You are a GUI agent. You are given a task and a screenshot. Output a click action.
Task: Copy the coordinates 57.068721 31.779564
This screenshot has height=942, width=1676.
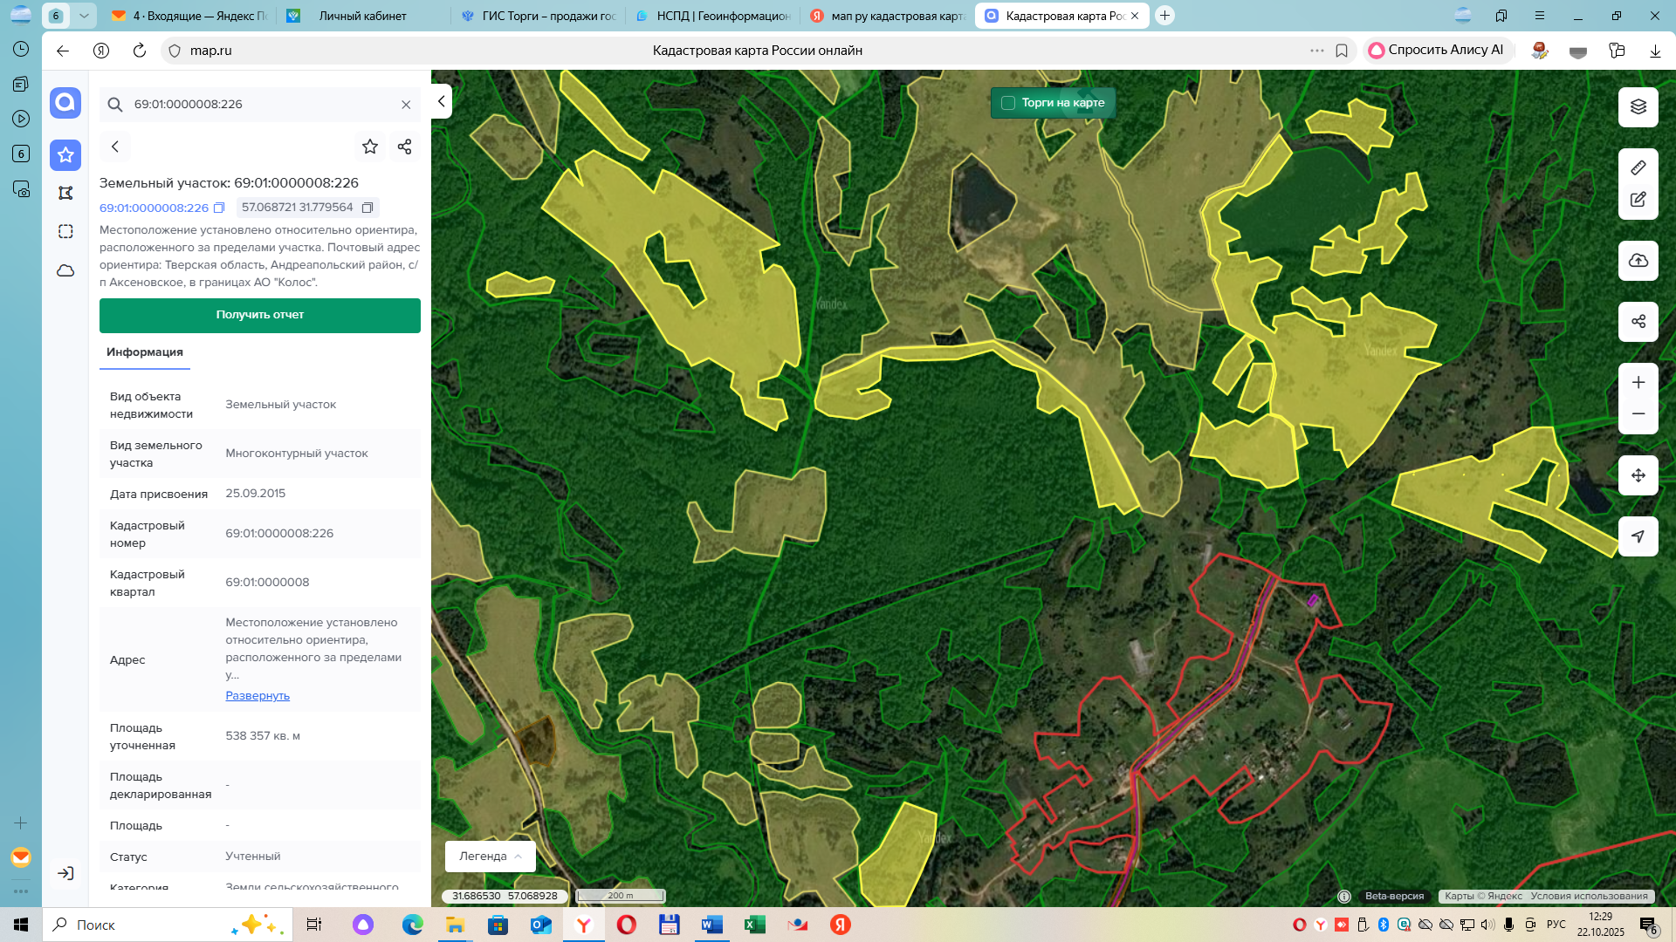click(367, 208)
